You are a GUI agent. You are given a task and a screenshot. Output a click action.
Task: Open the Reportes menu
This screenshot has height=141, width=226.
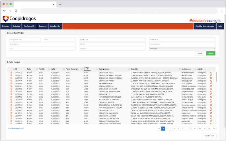tap(43, 26)
